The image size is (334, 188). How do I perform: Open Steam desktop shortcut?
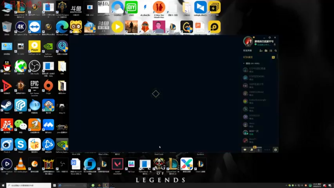[7, 106]
